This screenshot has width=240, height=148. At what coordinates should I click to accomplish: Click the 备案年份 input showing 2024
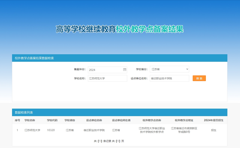(x=105, y=70)
